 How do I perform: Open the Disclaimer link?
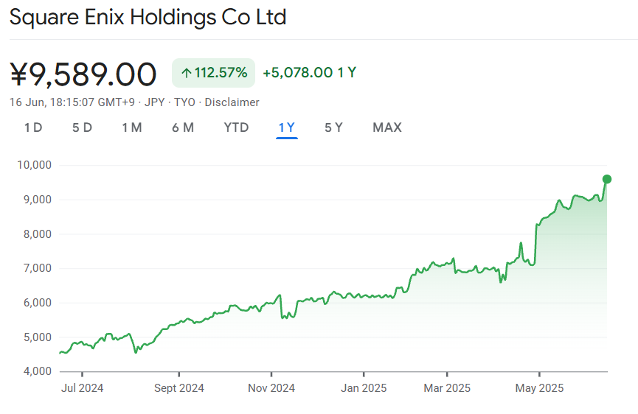click(x=232, y=102)
